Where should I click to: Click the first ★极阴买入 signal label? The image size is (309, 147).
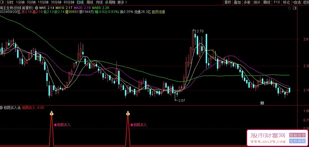pyautogui.click(x=62, y=125)
